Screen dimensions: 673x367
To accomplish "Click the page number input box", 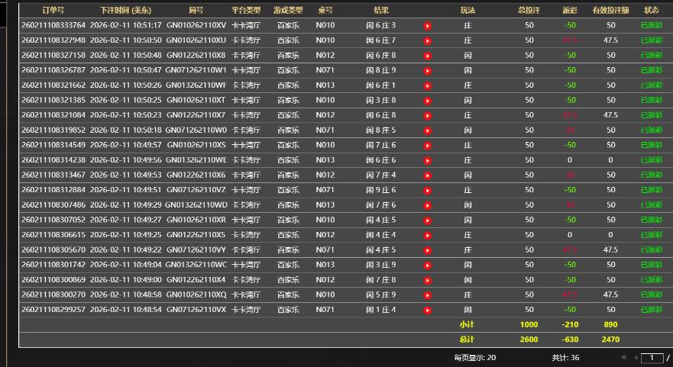I will click(x=651, y=357).
